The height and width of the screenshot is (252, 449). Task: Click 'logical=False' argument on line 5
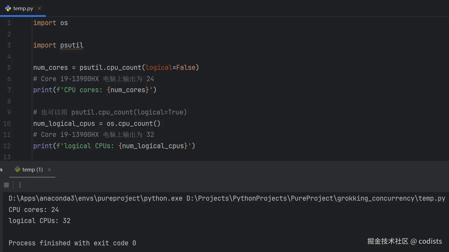click(170, 68)
